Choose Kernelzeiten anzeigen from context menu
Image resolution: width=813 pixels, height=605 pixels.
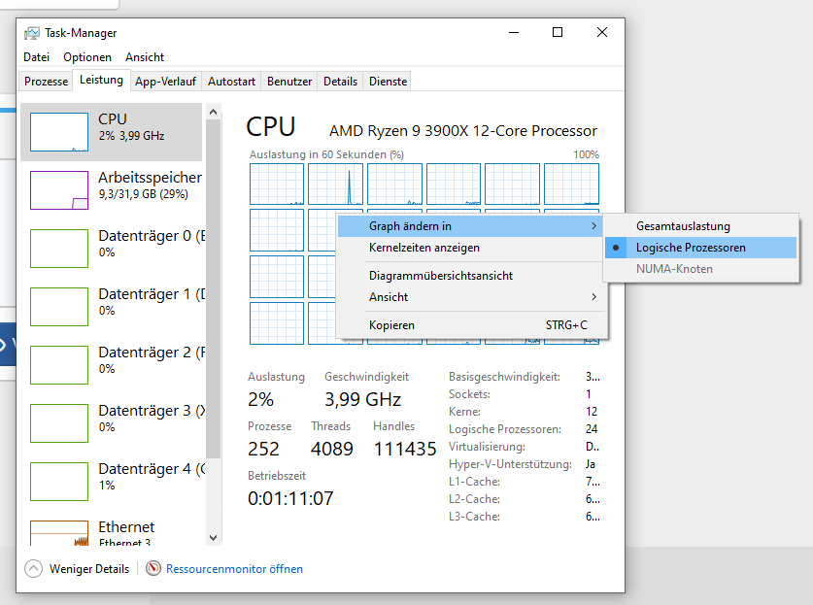(x=471, y=248)
